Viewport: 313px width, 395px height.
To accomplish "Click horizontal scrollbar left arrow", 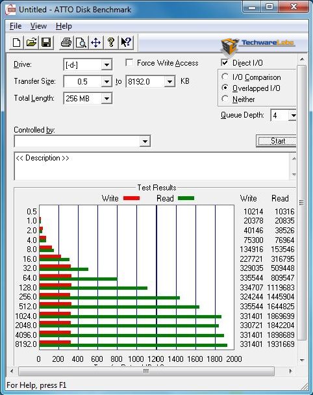I will tap(12, 371).
